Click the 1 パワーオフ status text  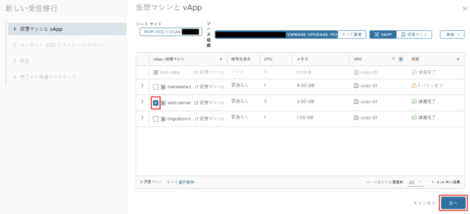tap(430, 86)
